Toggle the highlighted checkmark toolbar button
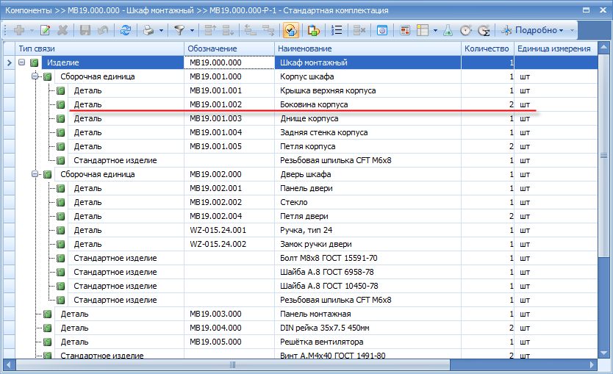This screenshot has height=374, width=613. point(291,30)
